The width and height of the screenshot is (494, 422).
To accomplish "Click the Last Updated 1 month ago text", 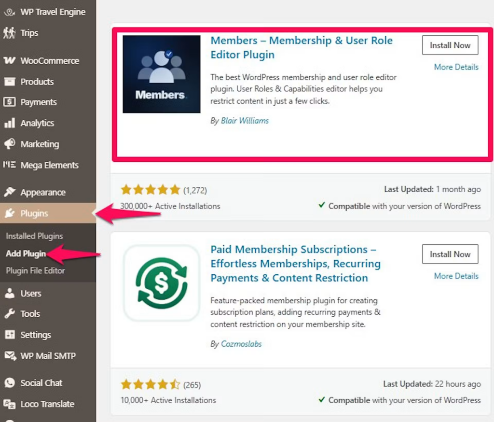I will tap(432, 189).
